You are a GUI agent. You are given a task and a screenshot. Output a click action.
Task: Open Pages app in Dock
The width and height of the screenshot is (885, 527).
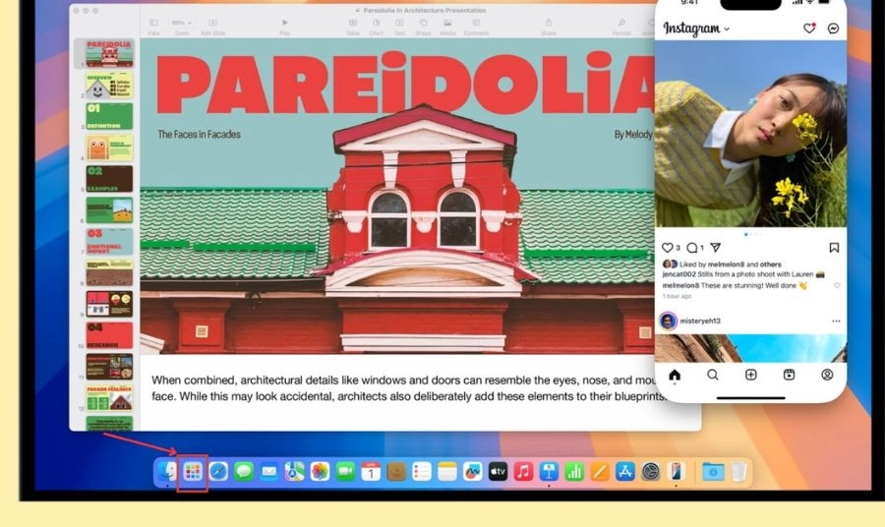[x=600, y=471]
